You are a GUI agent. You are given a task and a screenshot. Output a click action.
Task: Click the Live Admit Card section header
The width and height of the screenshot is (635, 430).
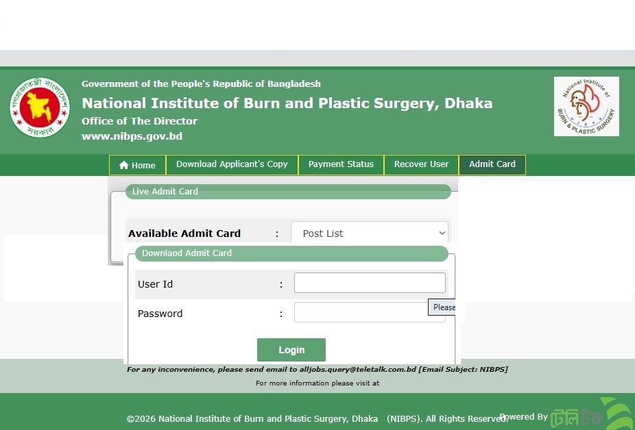tap(165, 192)
